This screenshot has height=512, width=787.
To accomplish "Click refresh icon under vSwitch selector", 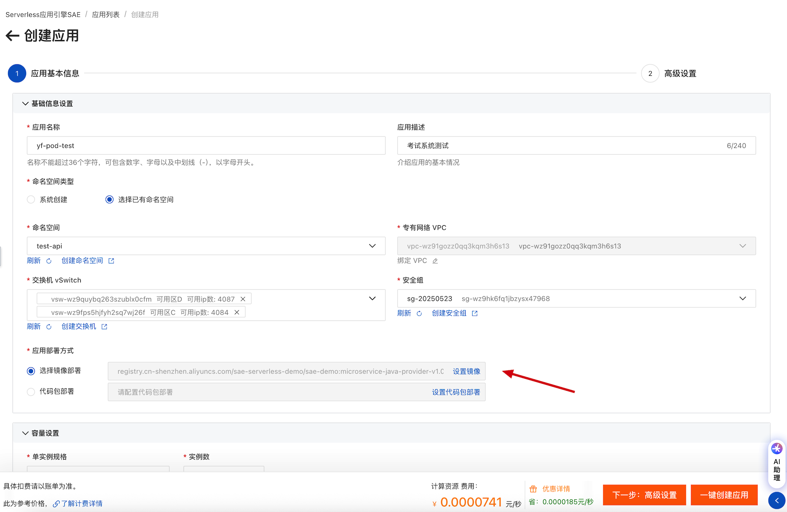I will click(x=49, y=326).
